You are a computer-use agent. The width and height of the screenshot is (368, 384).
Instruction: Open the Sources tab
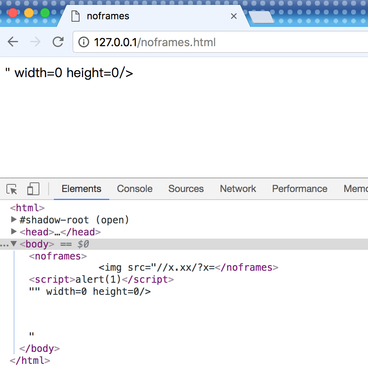(186, 189)
